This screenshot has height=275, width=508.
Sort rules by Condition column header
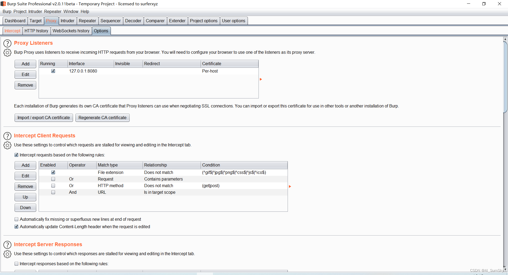pos(244,165)
